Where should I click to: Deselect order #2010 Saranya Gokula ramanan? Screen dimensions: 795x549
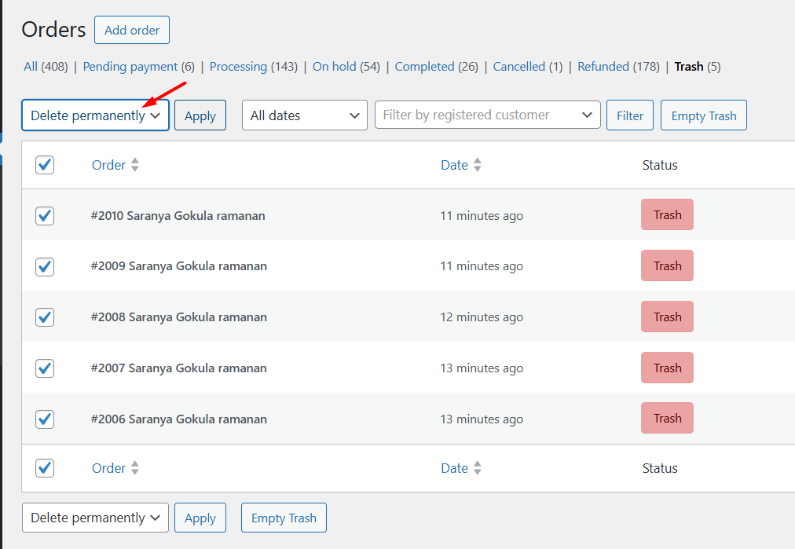(45, 215)
